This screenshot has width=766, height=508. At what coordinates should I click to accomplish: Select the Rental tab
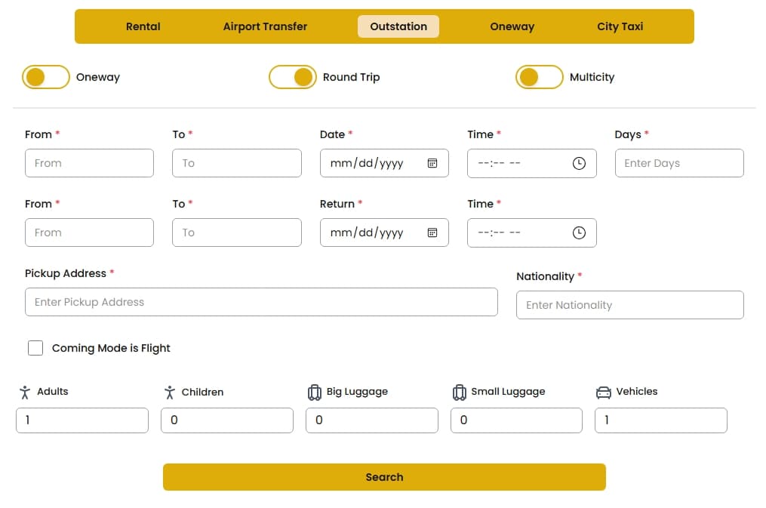(143, 26)
